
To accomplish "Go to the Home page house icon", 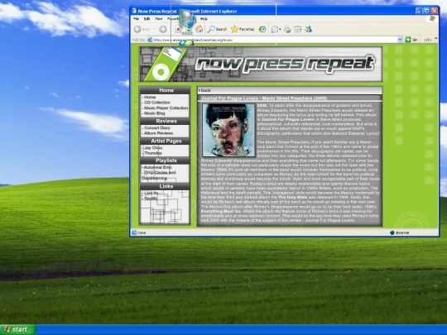I will click(199, 29).
